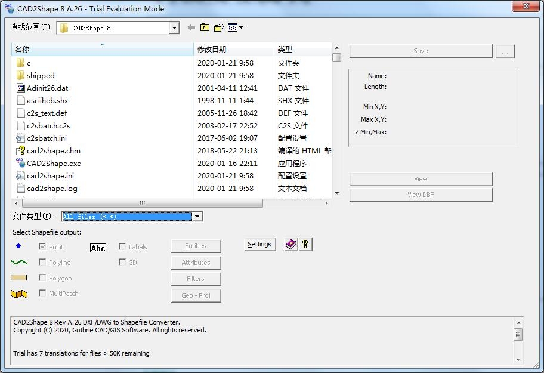
Task: Select the shipped folder icon
Action: tap(20, 75)
